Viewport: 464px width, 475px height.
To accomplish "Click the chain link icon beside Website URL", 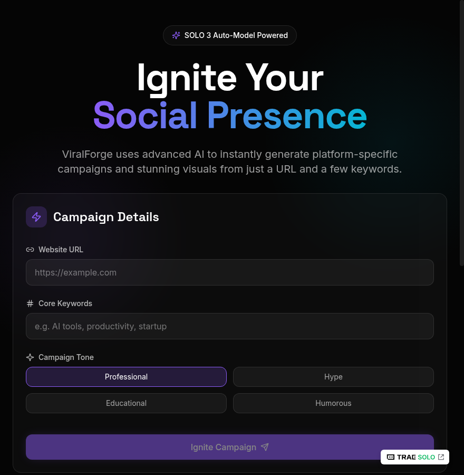I will pos(30,250).
